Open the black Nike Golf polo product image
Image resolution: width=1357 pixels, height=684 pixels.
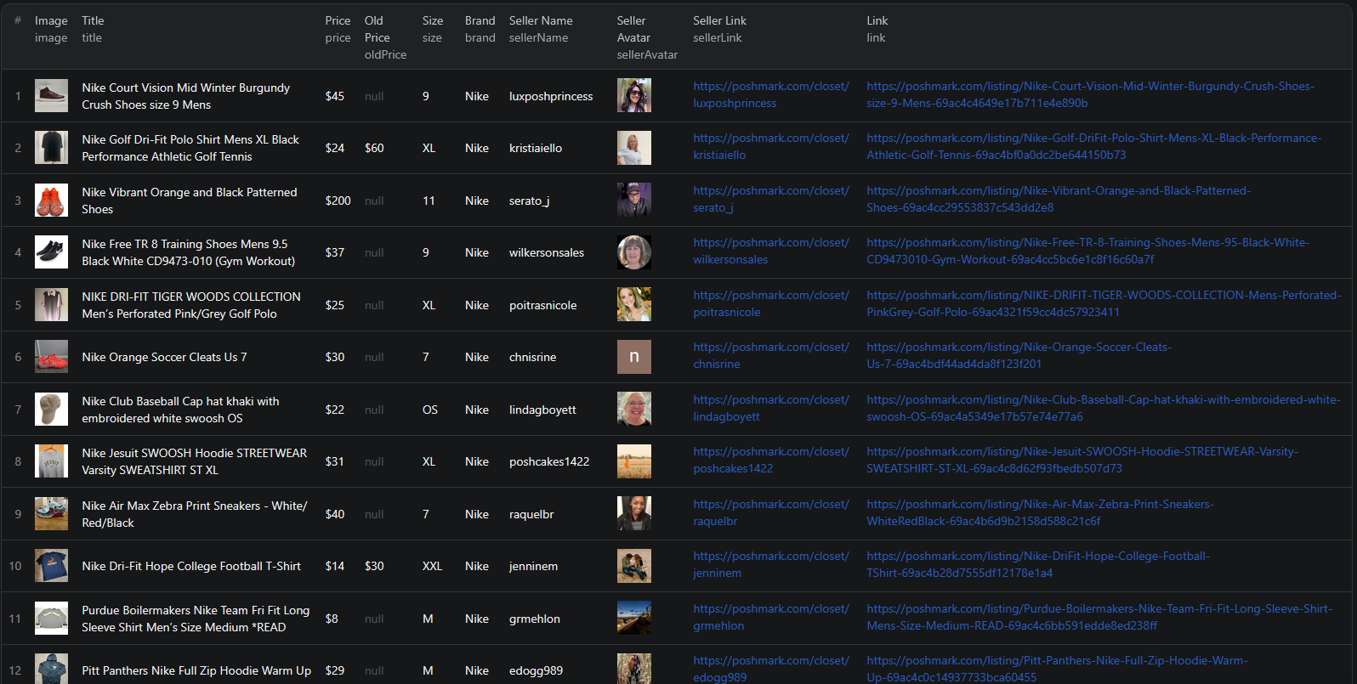point(51,148)
